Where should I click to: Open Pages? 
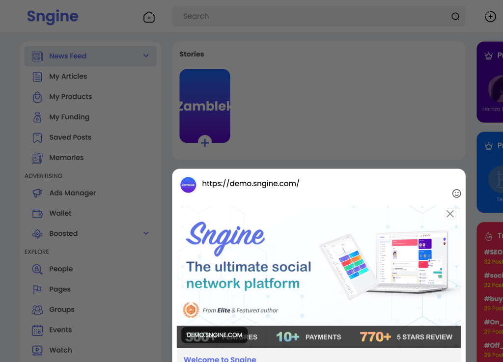point(60,289)
